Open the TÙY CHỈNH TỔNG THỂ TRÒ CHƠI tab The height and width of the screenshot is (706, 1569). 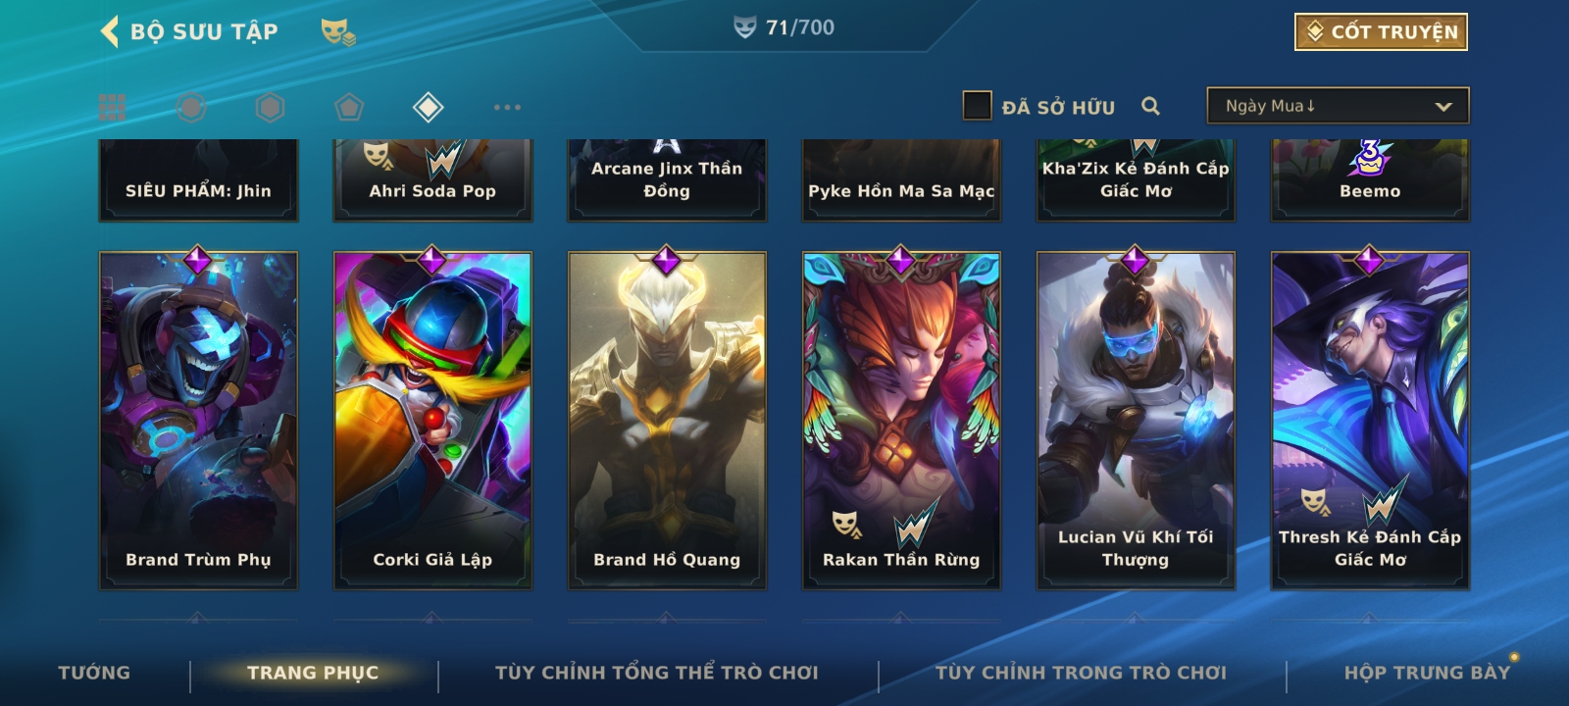coord(656,673)
